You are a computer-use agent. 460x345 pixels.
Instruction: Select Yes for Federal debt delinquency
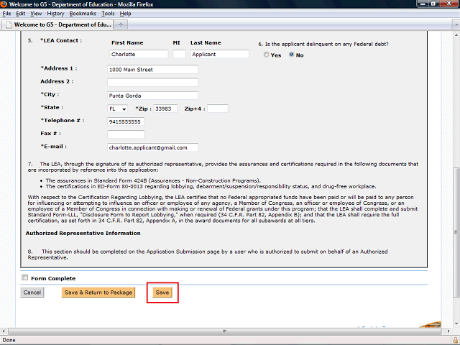tap(266, 55)
